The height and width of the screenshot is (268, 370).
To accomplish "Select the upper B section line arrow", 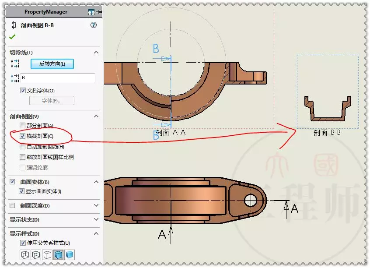I will tap(162, 58).
